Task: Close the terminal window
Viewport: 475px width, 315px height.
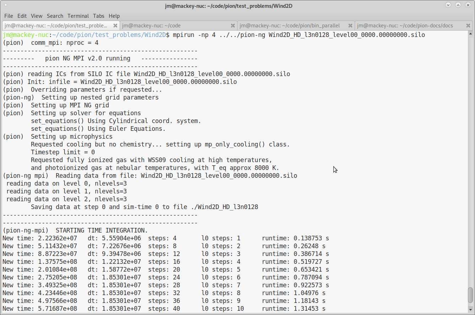Action: (x=468, y=5)
